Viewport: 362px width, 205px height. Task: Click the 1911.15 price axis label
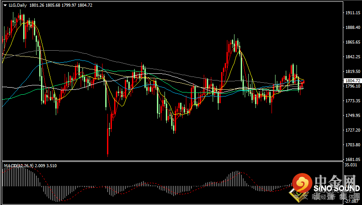[353, 13]
